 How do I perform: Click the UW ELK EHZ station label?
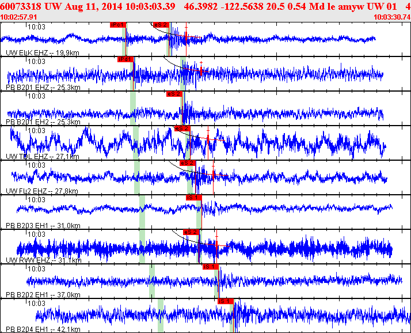pyautogui.click(x=43, y=53)
